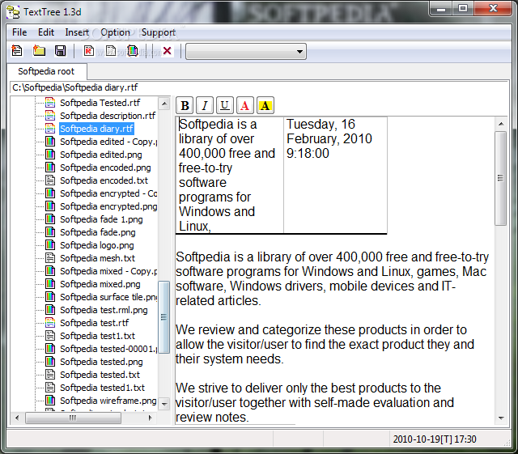518x454 pixels.
Task: Click editor vertical scrollbar up arrow
Action: 501,124
